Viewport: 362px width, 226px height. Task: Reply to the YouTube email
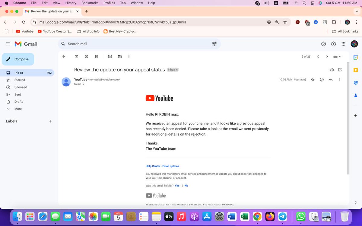331,80
